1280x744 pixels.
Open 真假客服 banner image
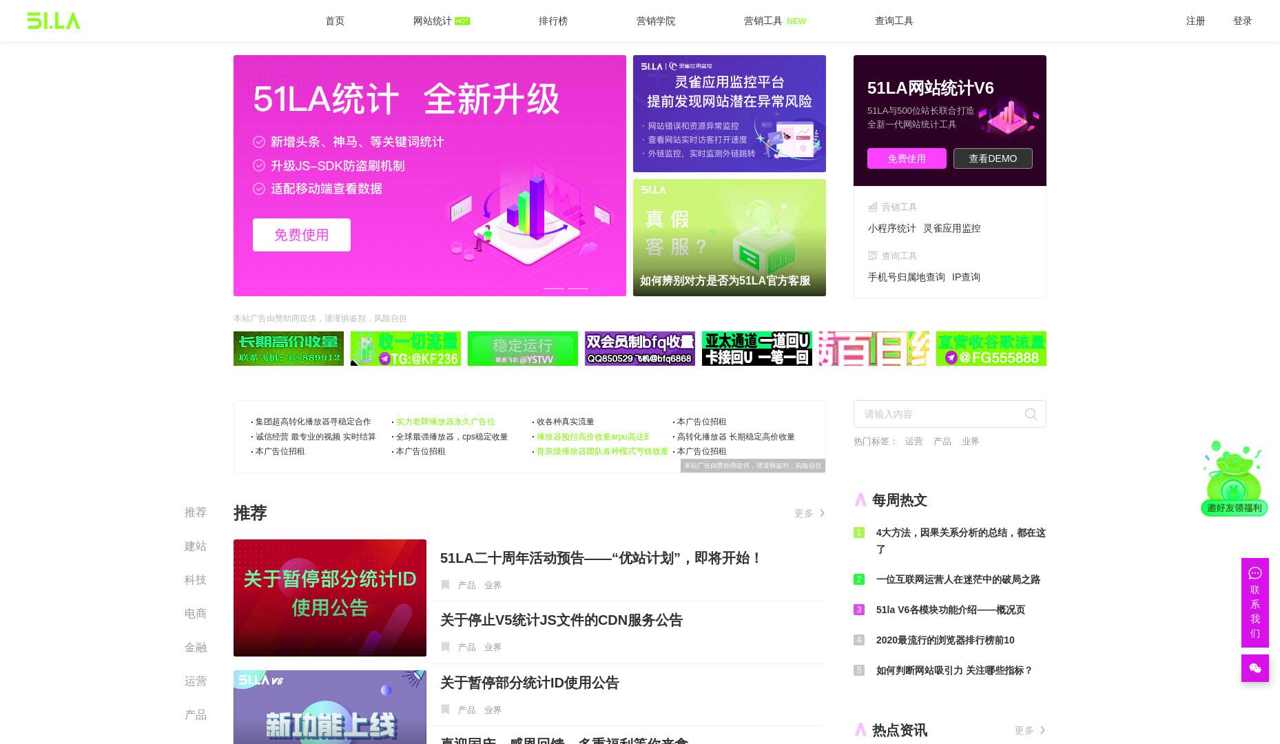coord(730,238)
